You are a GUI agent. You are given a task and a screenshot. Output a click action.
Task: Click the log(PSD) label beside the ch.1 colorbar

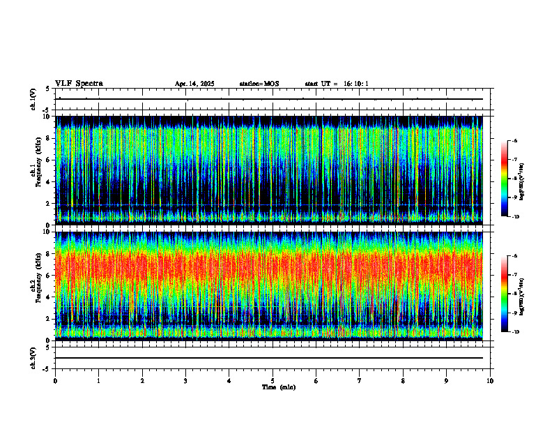[521, 182]
